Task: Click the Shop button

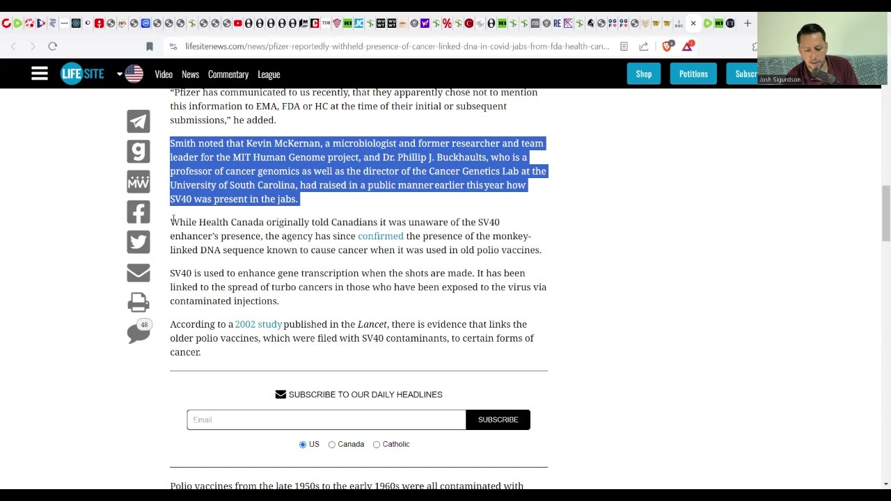Action: point(644,74)
